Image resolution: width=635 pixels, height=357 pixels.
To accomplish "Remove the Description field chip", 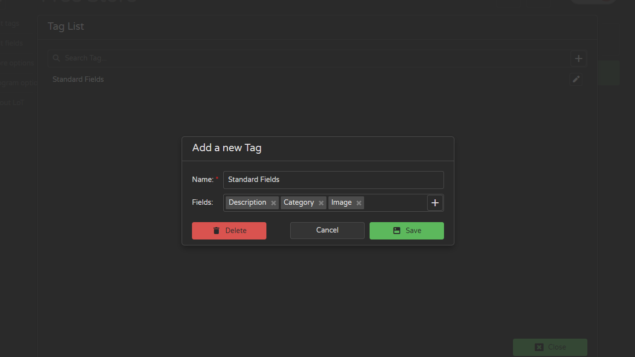I will pyautogui.click(x=273, y=203).
